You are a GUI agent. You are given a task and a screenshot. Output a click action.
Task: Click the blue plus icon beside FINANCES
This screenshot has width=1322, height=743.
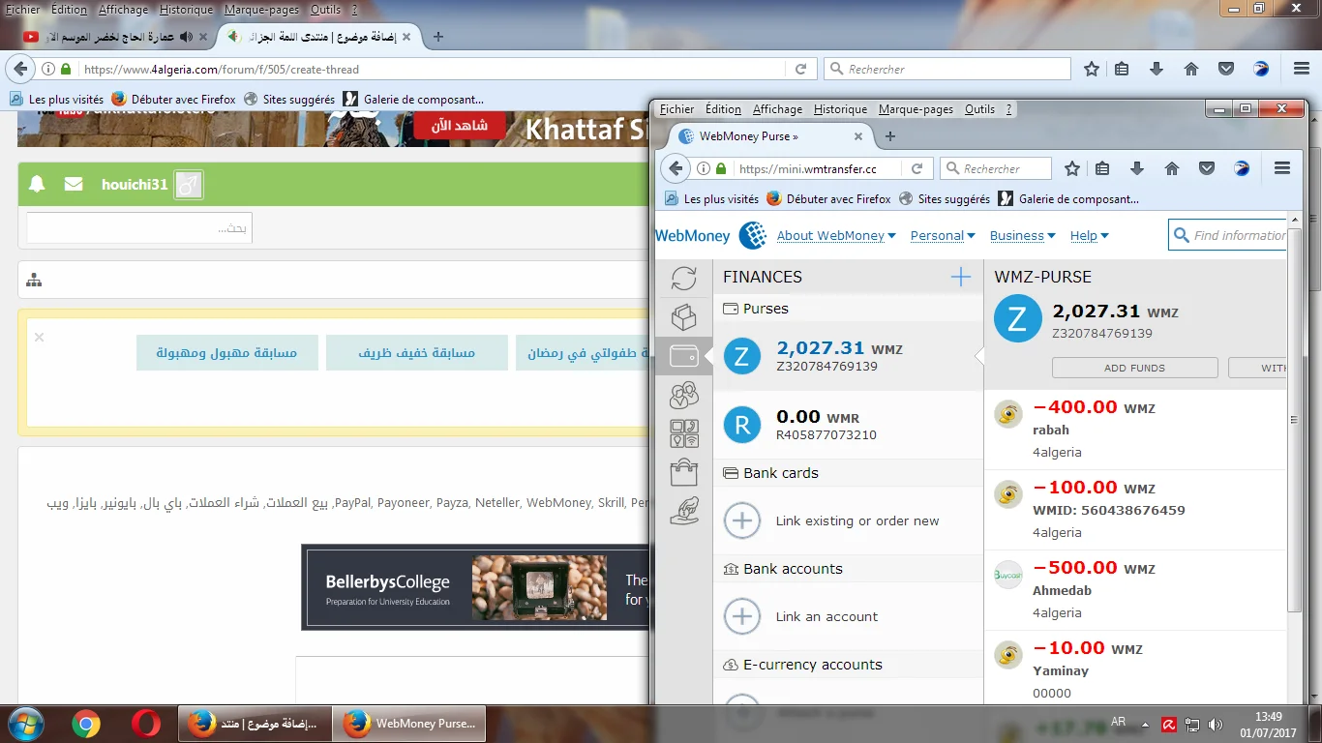(x=960, y=278)
